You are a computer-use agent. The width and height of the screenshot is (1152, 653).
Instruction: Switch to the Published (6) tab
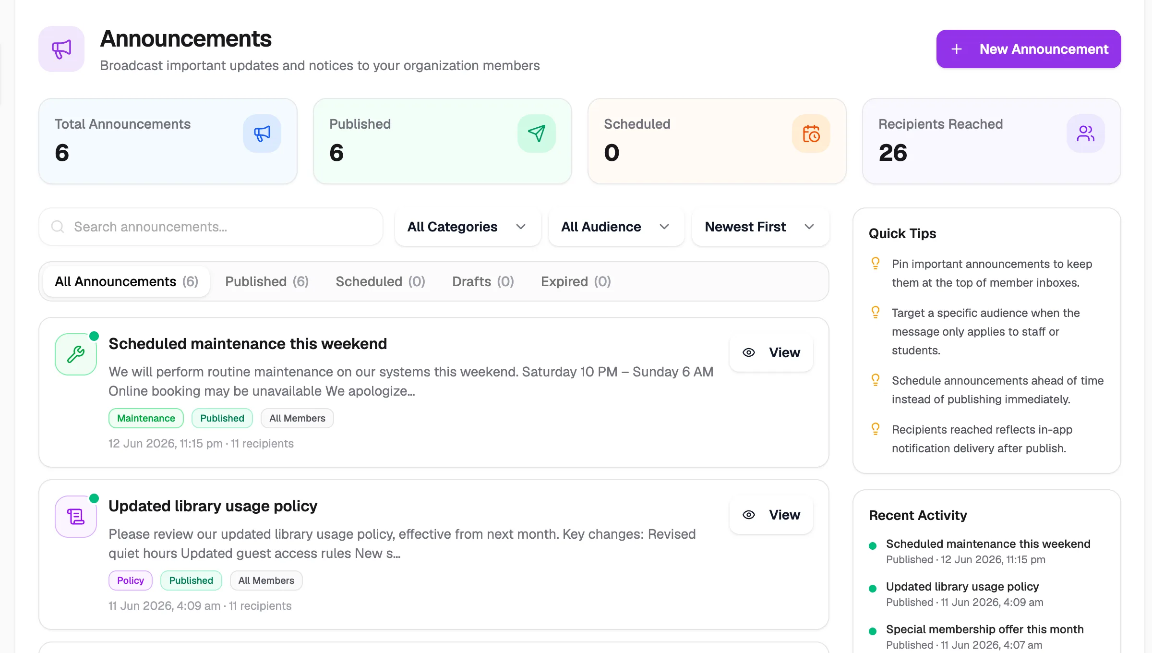pyautogui.click(x=267, y=281)
